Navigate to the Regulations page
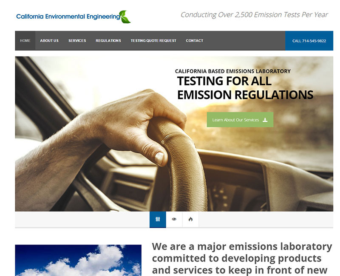340x276 pixels. [x=108, y=41]
